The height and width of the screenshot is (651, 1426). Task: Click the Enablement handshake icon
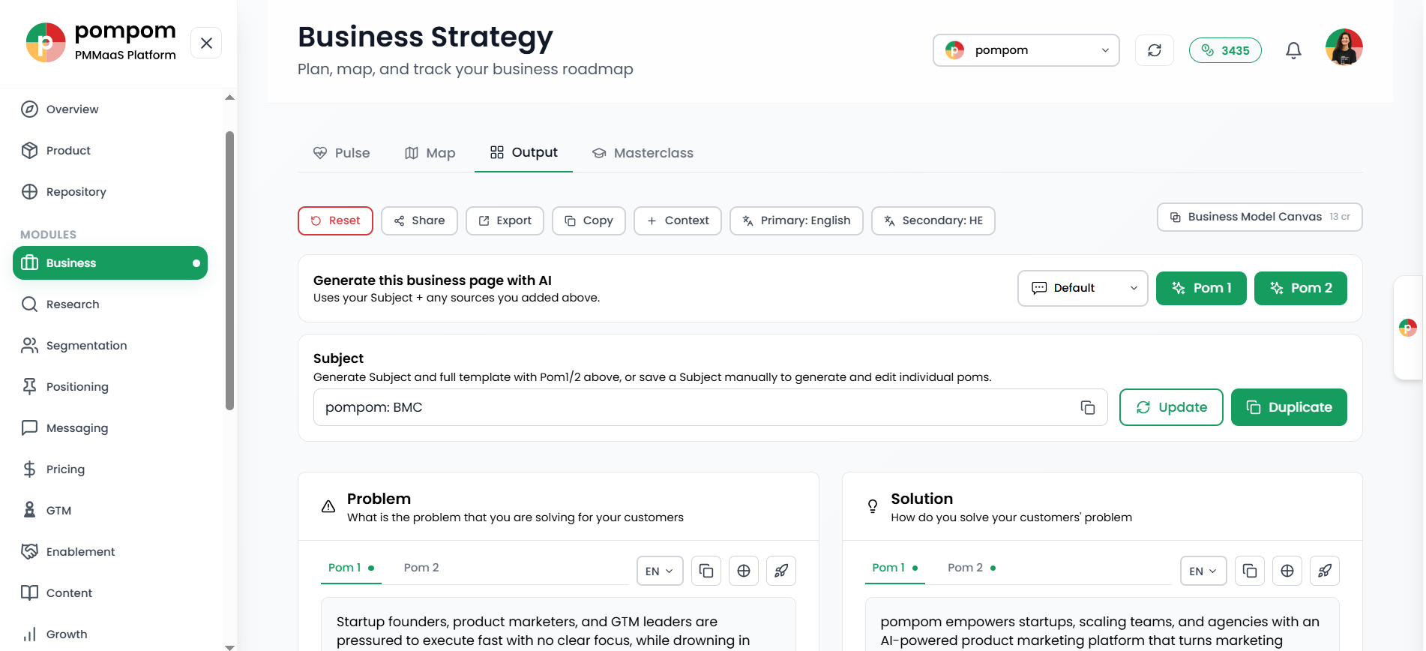pyautogui.click(x=29, y=552)
